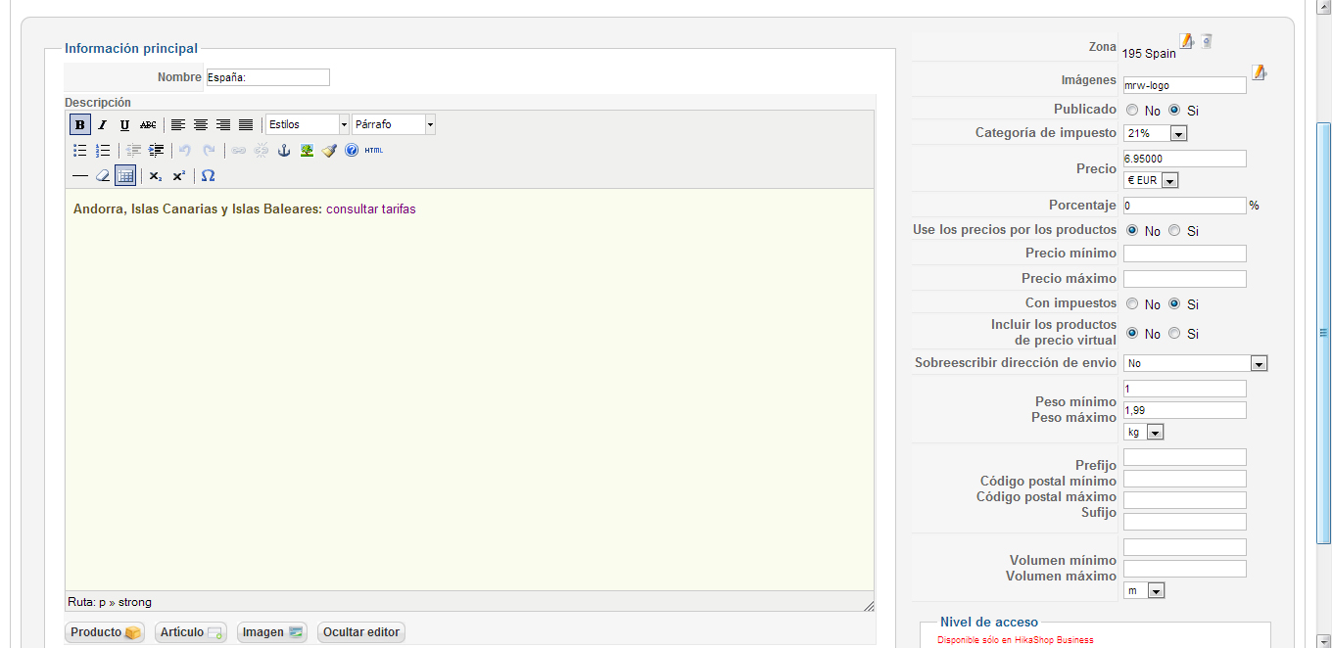This screenshot has height=648, width=1332.
Task: Apply subscript formatting
Action: click(156, 176)
